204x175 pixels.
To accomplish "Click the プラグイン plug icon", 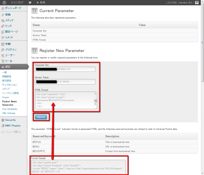I will tap(3, 50).
